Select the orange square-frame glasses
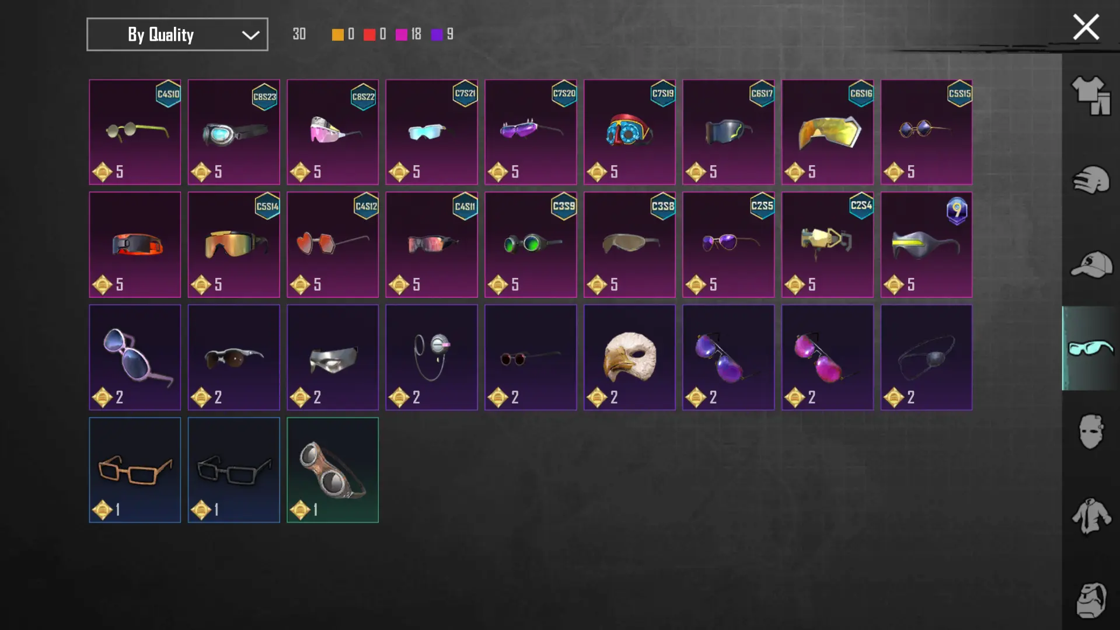The height and width of the screenshot is (630, 1120). [135, 470]
